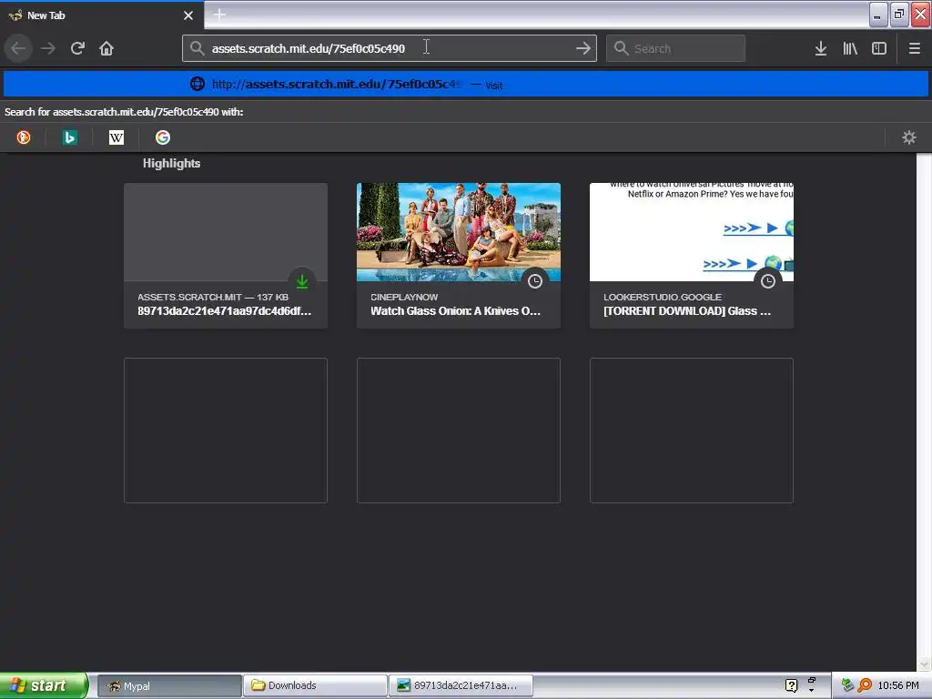Open the Lookerstudio torrent page thumbnail
This screenshot has width=932, height=699.
[x=692, y=232]
